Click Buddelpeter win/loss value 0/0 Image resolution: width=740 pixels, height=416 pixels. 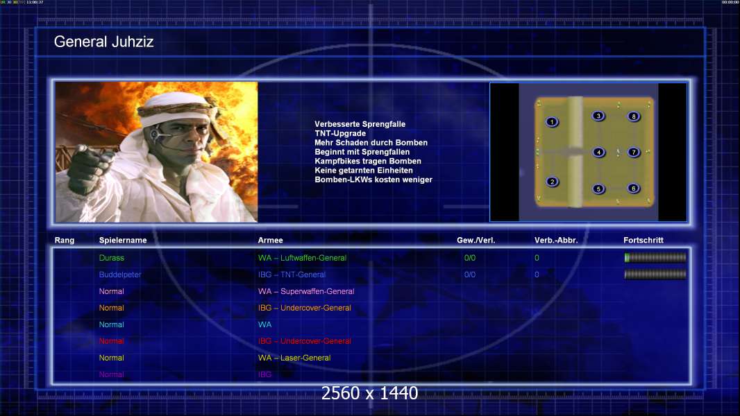469,275
